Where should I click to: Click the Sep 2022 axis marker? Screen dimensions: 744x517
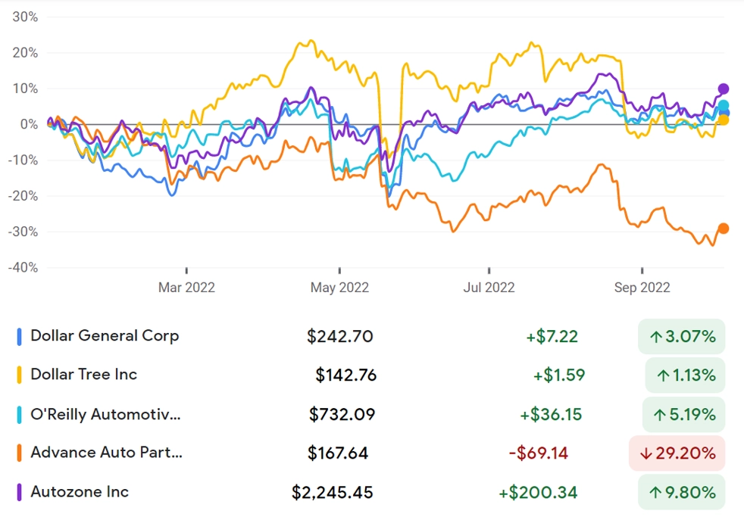point(642,287)
